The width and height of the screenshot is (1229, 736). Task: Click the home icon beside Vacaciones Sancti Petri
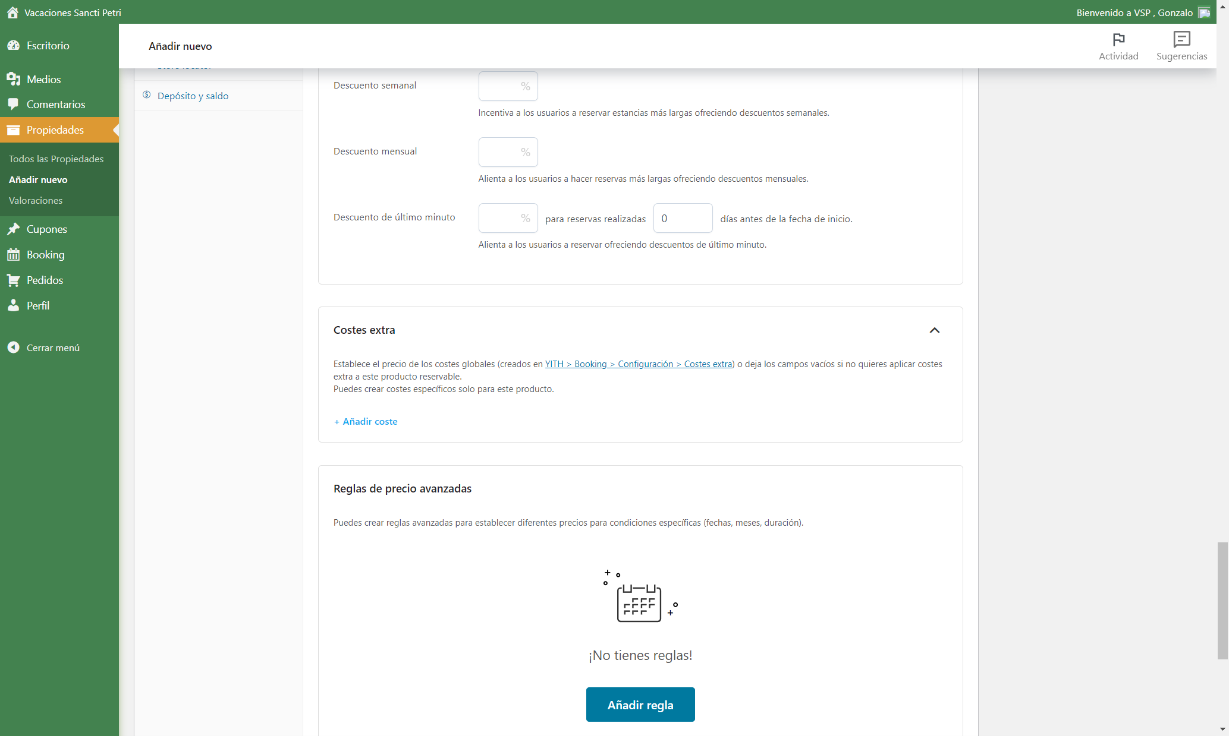pos(12,12)
